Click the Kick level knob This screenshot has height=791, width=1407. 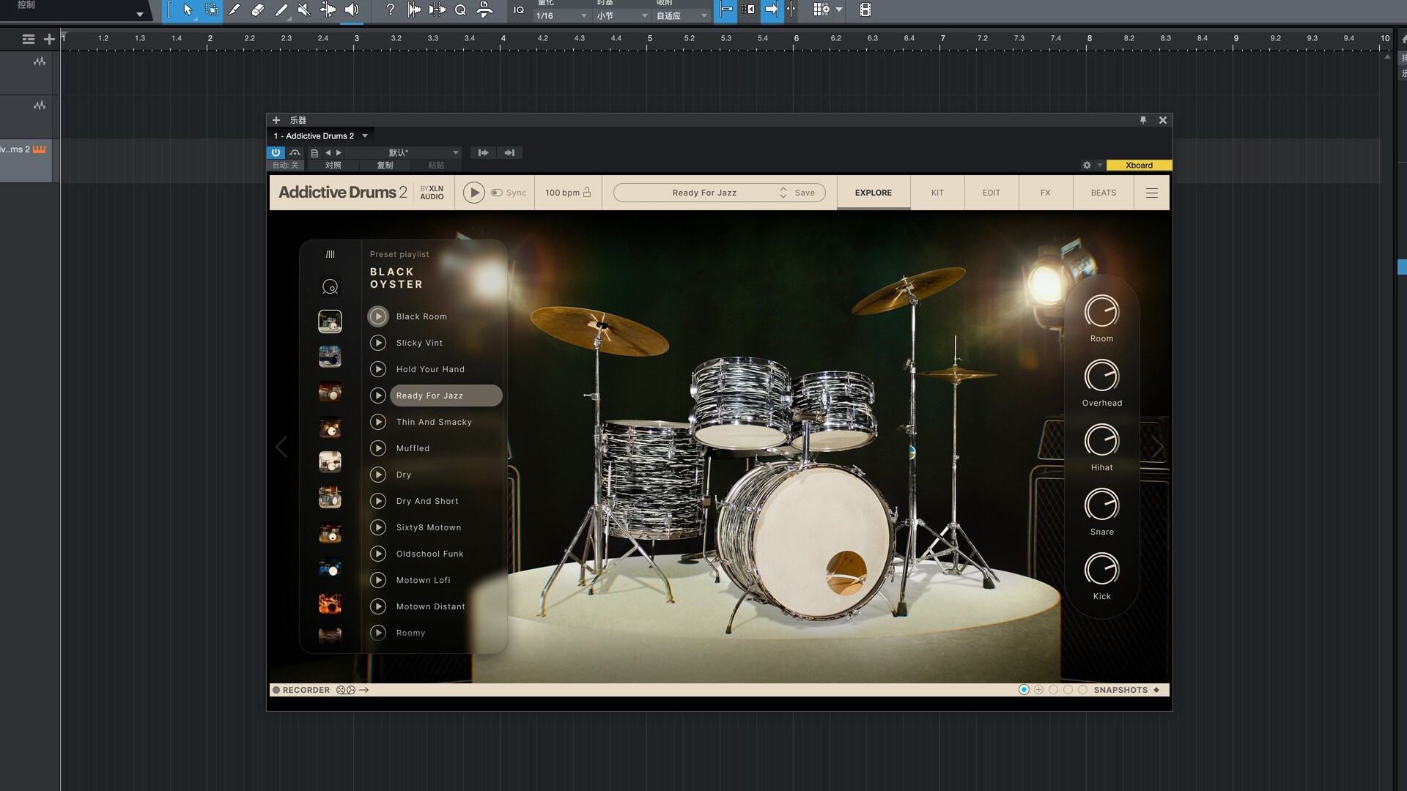pyautogui.click(x=1101, y=570)
